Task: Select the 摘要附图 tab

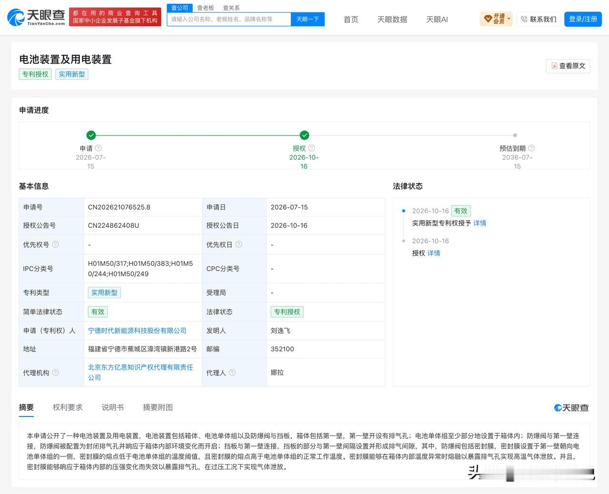Action: (x=158, y=407)
